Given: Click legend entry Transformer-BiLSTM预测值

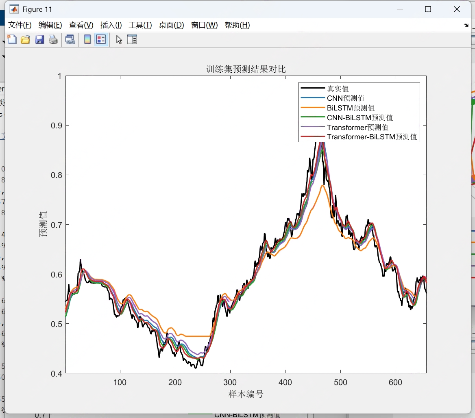Looking at the screenshot, I should coord(372,137).
